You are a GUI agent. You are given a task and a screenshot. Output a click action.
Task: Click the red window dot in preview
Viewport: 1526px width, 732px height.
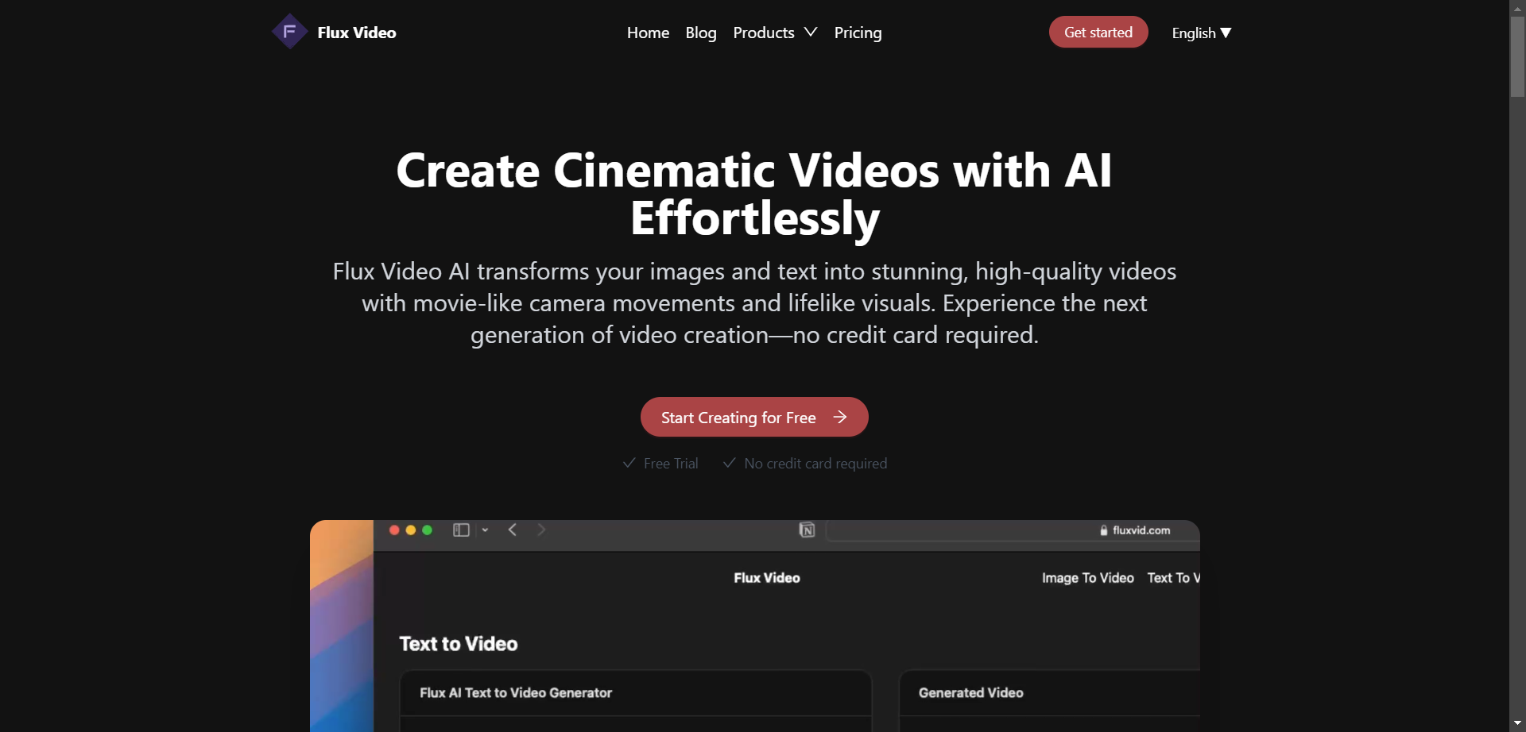[394, 530]
